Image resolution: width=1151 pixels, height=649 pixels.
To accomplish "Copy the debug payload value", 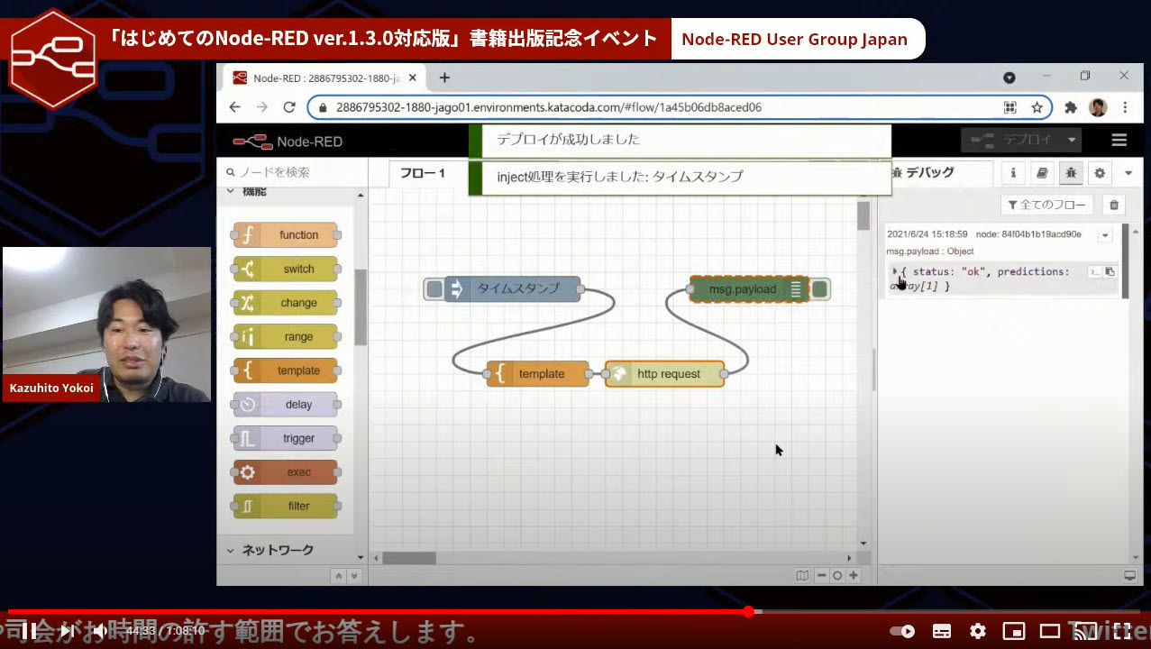I will [1110, 271].
